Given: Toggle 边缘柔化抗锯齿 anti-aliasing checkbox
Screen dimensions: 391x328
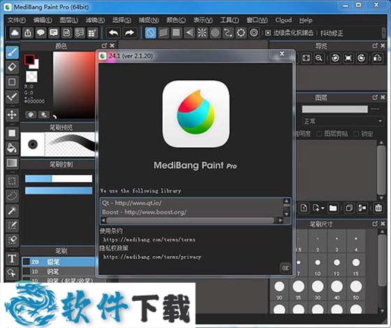Looking at the screenshot, I should point(268,33).
